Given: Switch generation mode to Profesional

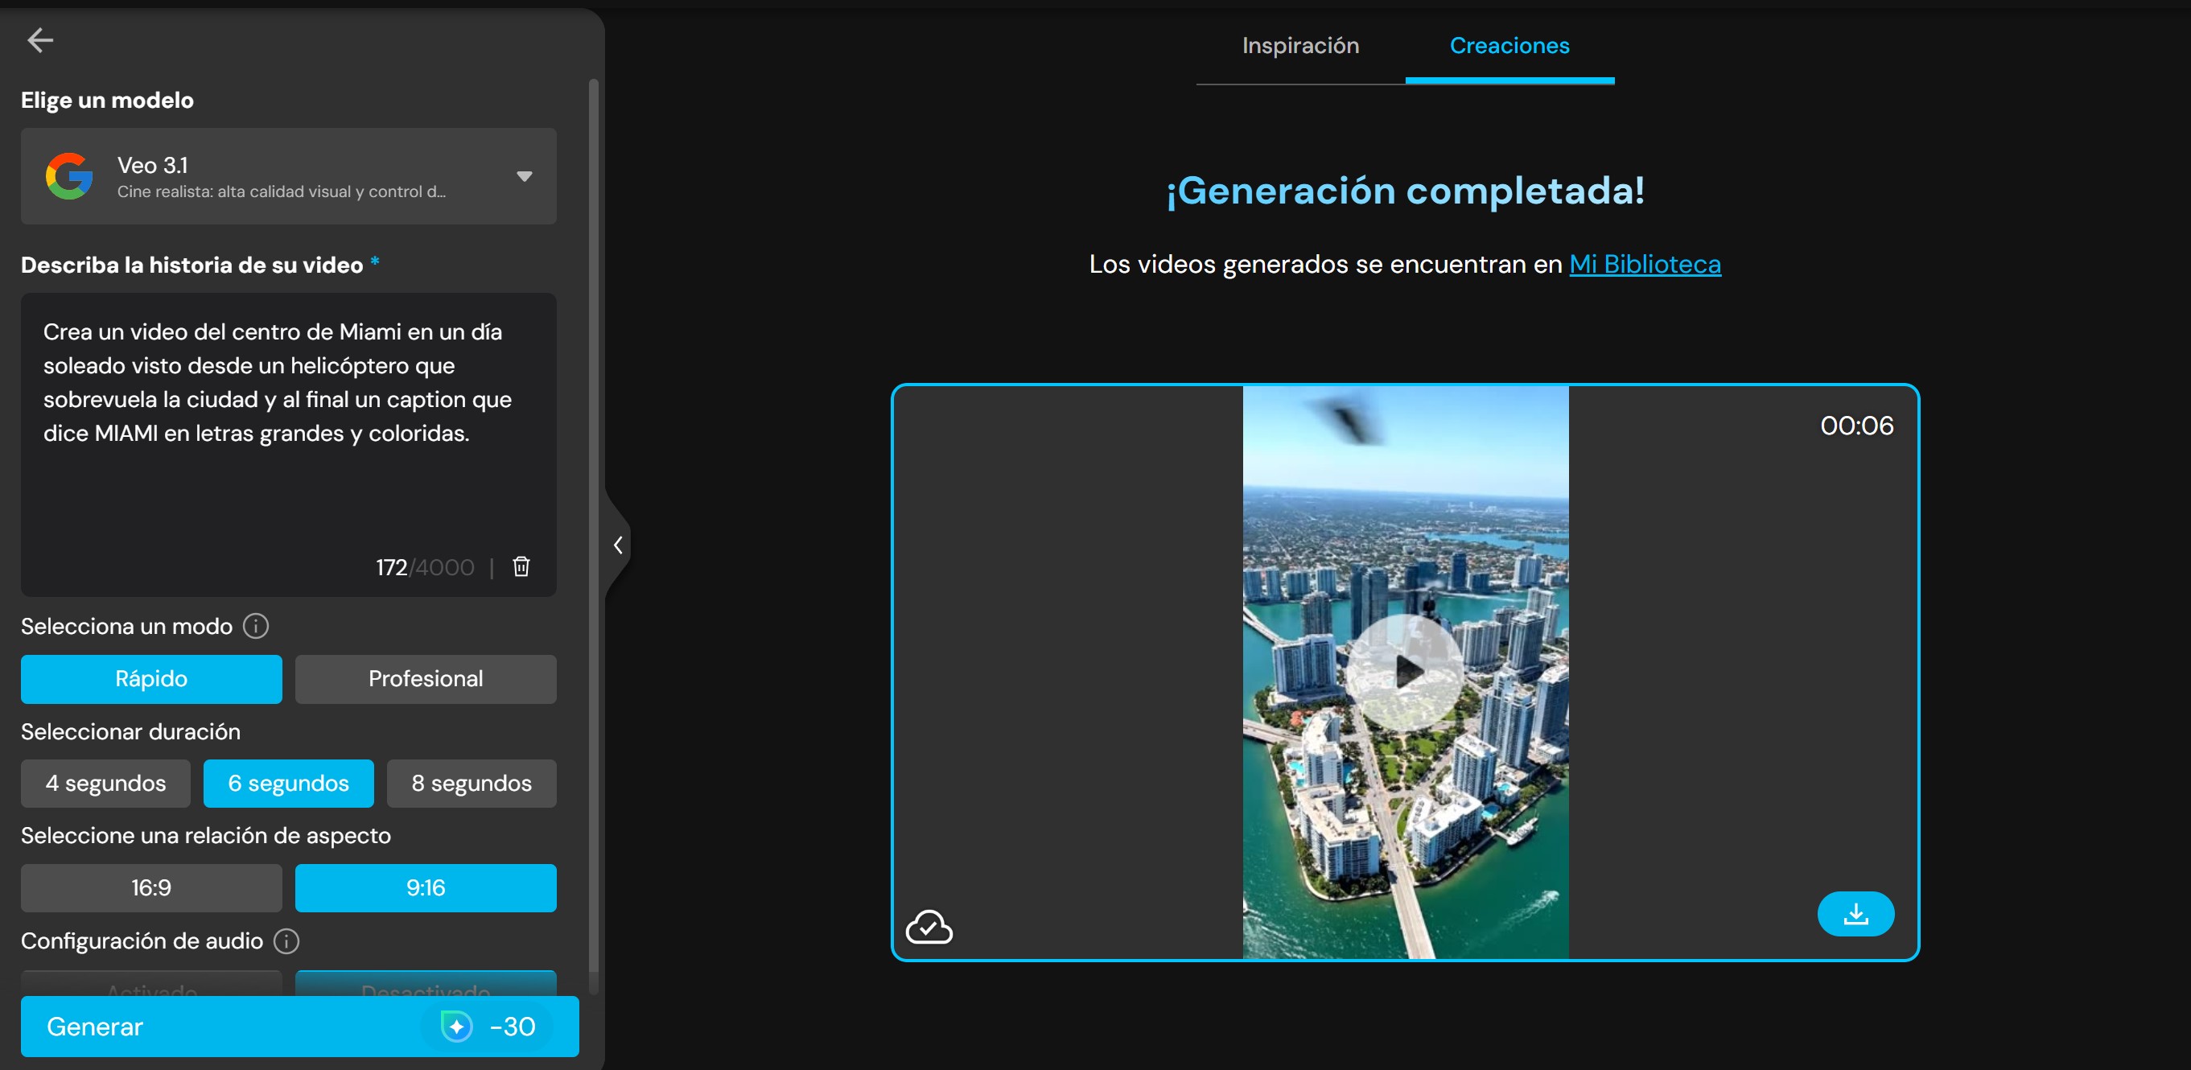Looking at the screenshot, I should pos(426,679).
